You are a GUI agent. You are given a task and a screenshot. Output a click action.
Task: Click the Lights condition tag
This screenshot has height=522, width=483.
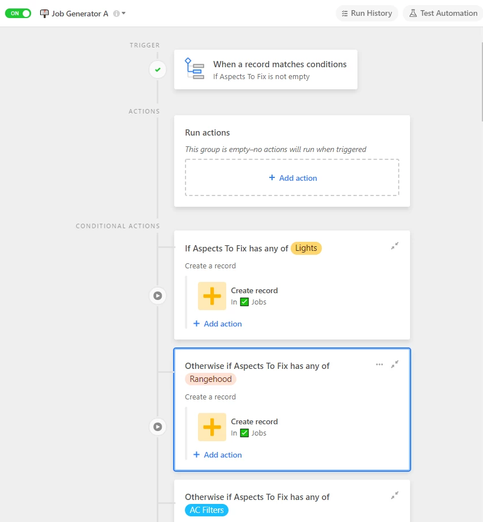pyautogui.click(x=306, y=249)
